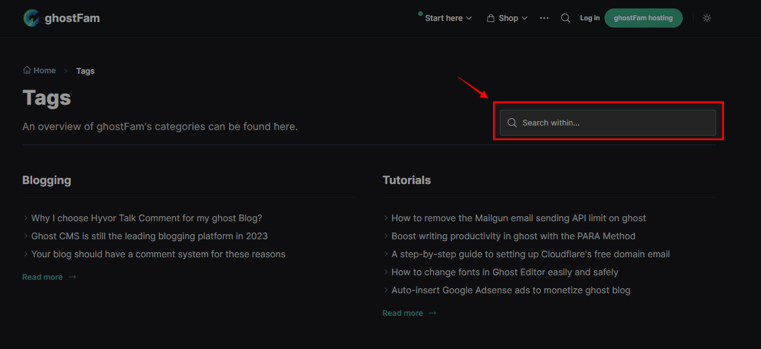
Task: Click inside the Search within input field
Action: [608, 122]
